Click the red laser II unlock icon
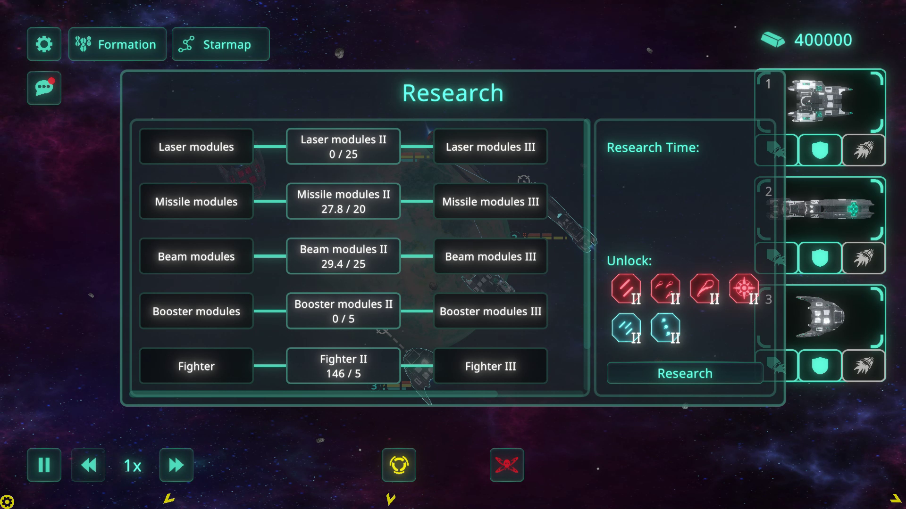This screenshot has height=509, width=906. point(626,289)
